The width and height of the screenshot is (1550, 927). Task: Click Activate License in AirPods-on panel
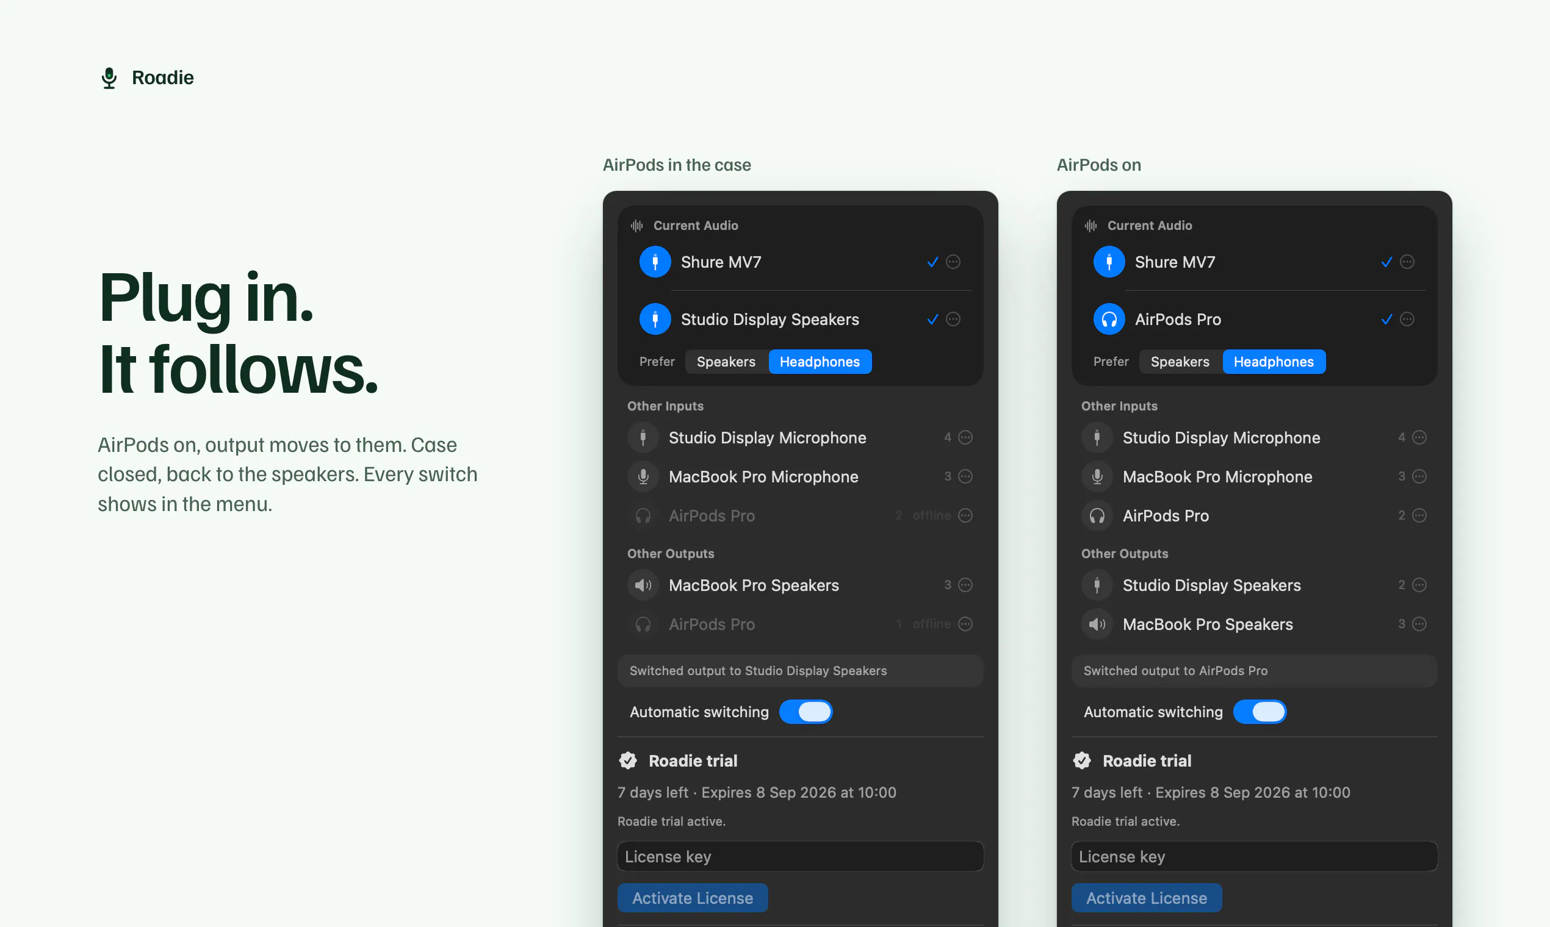pos(1147,898)
